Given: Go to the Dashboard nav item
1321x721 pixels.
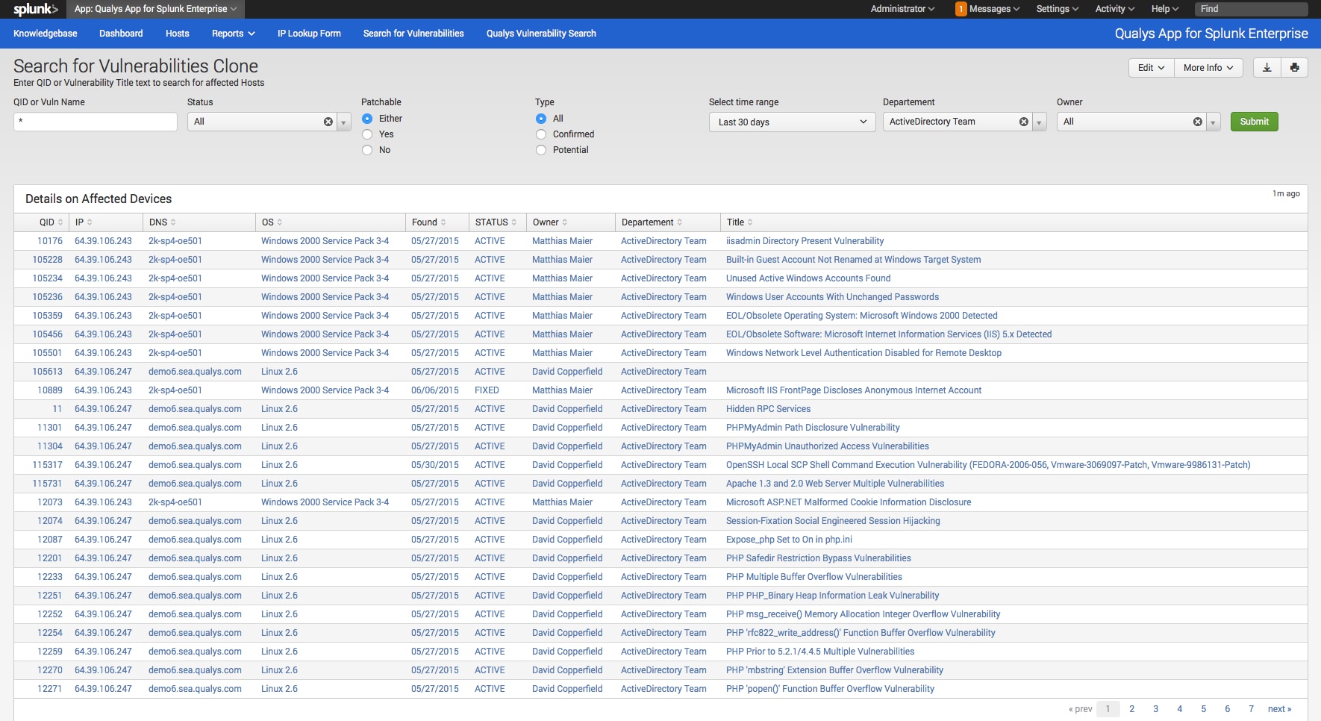Looking at the screenshot, I should (121, 34).
